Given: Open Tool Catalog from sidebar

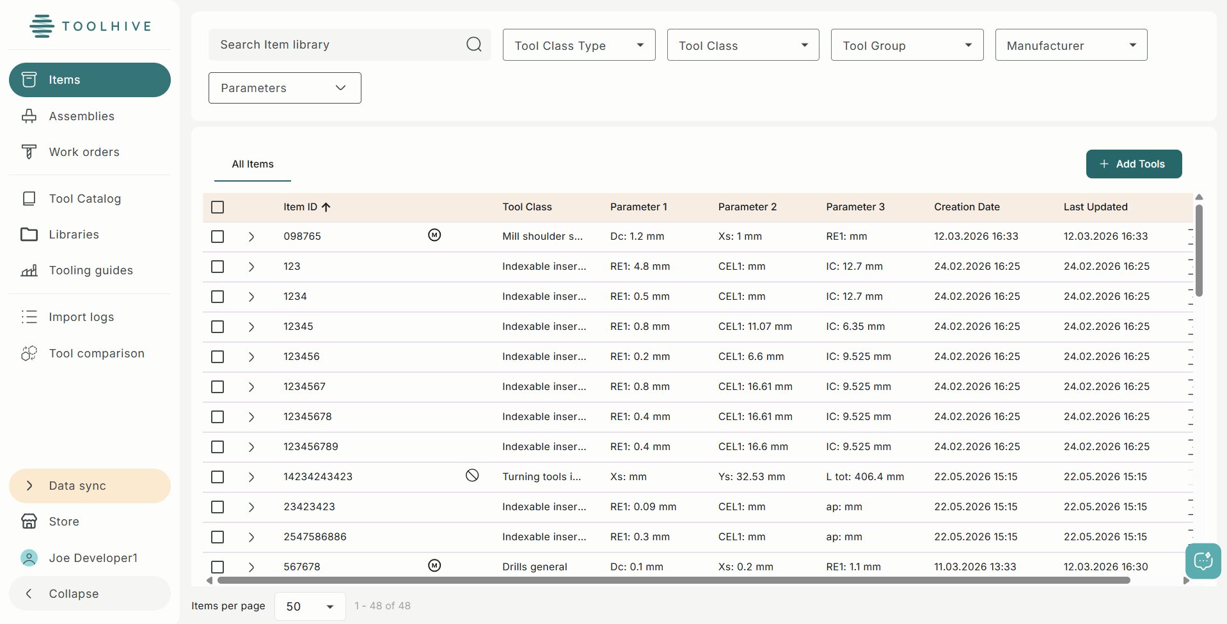Looking at the screenshot, I should click(x=90, y=199).
